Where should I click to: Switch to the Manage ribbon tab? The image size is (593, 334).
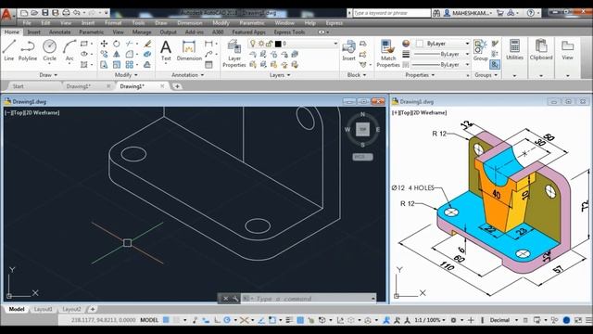pyautogui.click(x=142, y=32)
